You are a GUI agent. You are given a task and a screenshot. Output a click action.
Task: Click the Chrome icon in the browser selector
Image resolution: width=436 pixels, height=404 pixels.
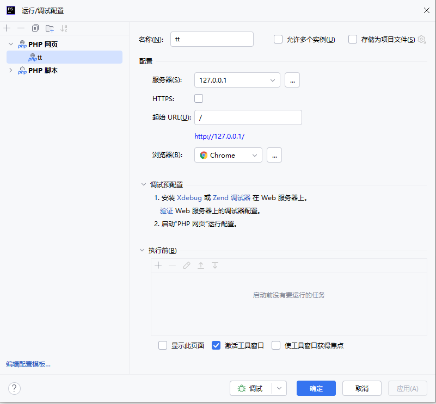[204, 155]
